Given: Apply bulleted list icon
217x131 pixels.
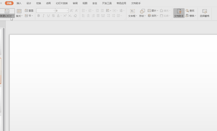Looking at the screenshot, I should point(83,10).
